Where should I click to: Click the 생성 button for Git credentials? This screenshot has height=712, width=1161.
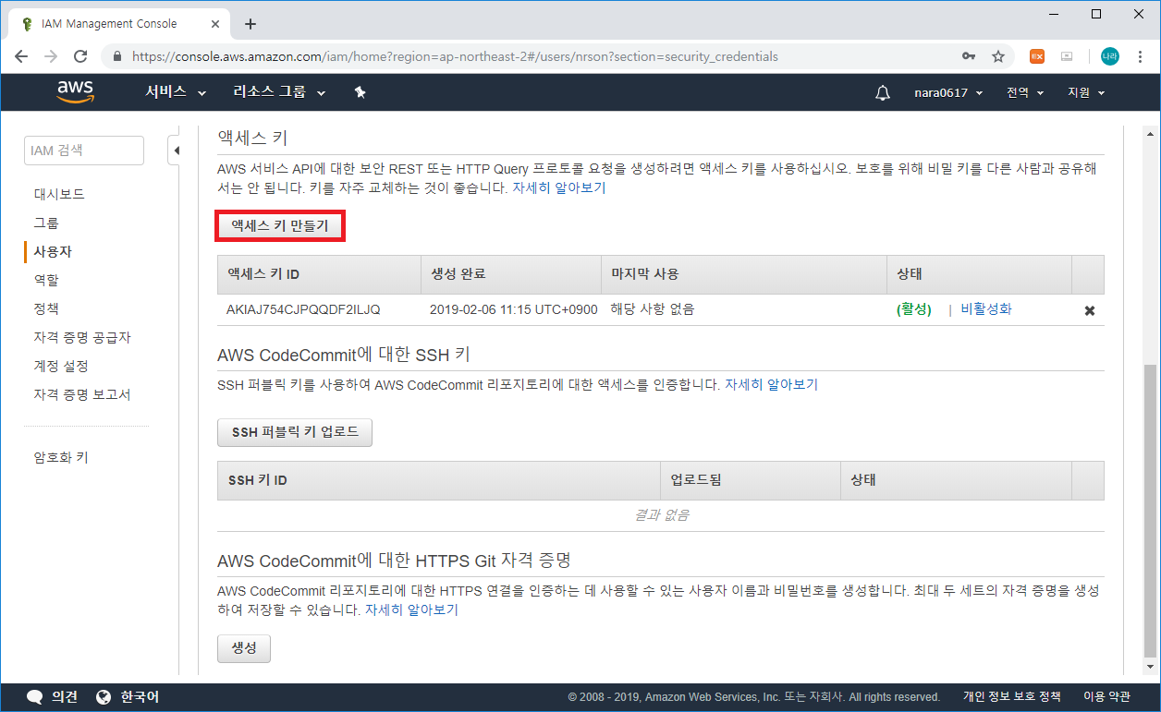coord(244,648)
